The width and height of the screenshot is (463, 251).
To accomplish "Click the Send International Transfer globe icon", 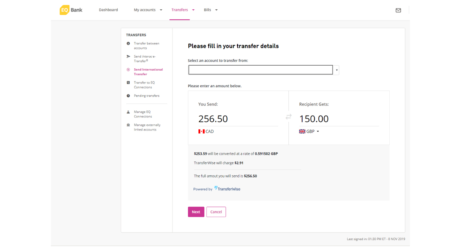I will point(128,70).
